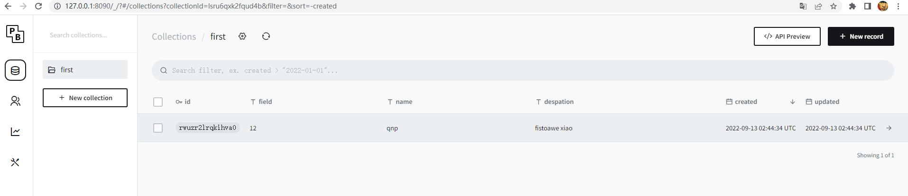Click the API Preview button
The image size is (908, 196).
(787, 36)
